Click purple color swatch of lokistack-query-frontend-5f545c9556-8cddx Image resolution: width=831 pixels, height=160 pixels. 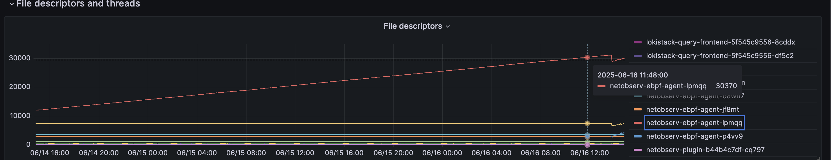637,42
